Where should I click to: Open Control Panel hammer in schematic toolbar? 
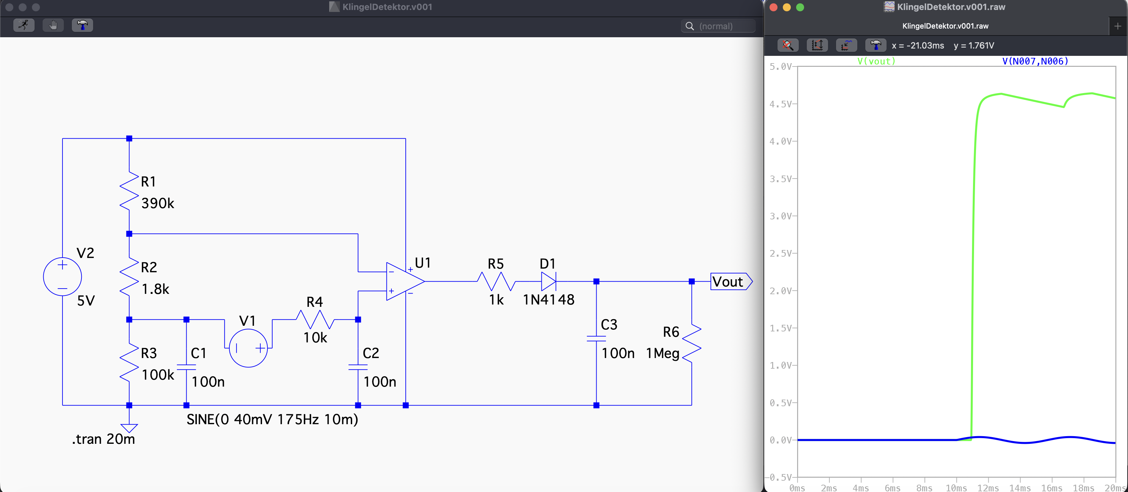[x=82, y=25]
